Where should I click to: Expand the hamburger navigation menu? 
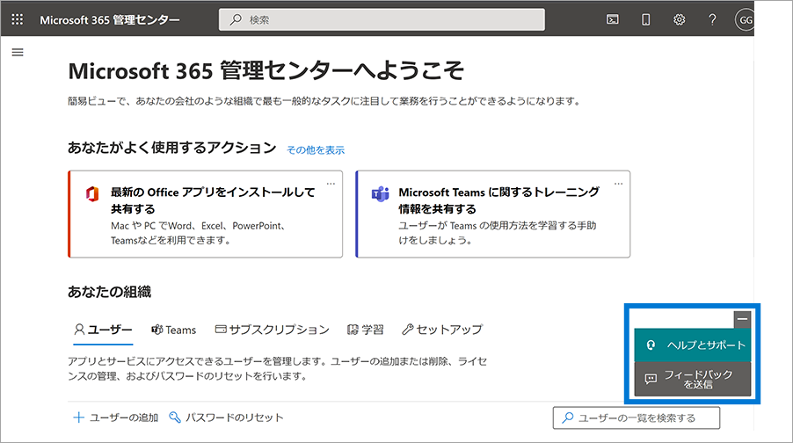pos(18,52)
